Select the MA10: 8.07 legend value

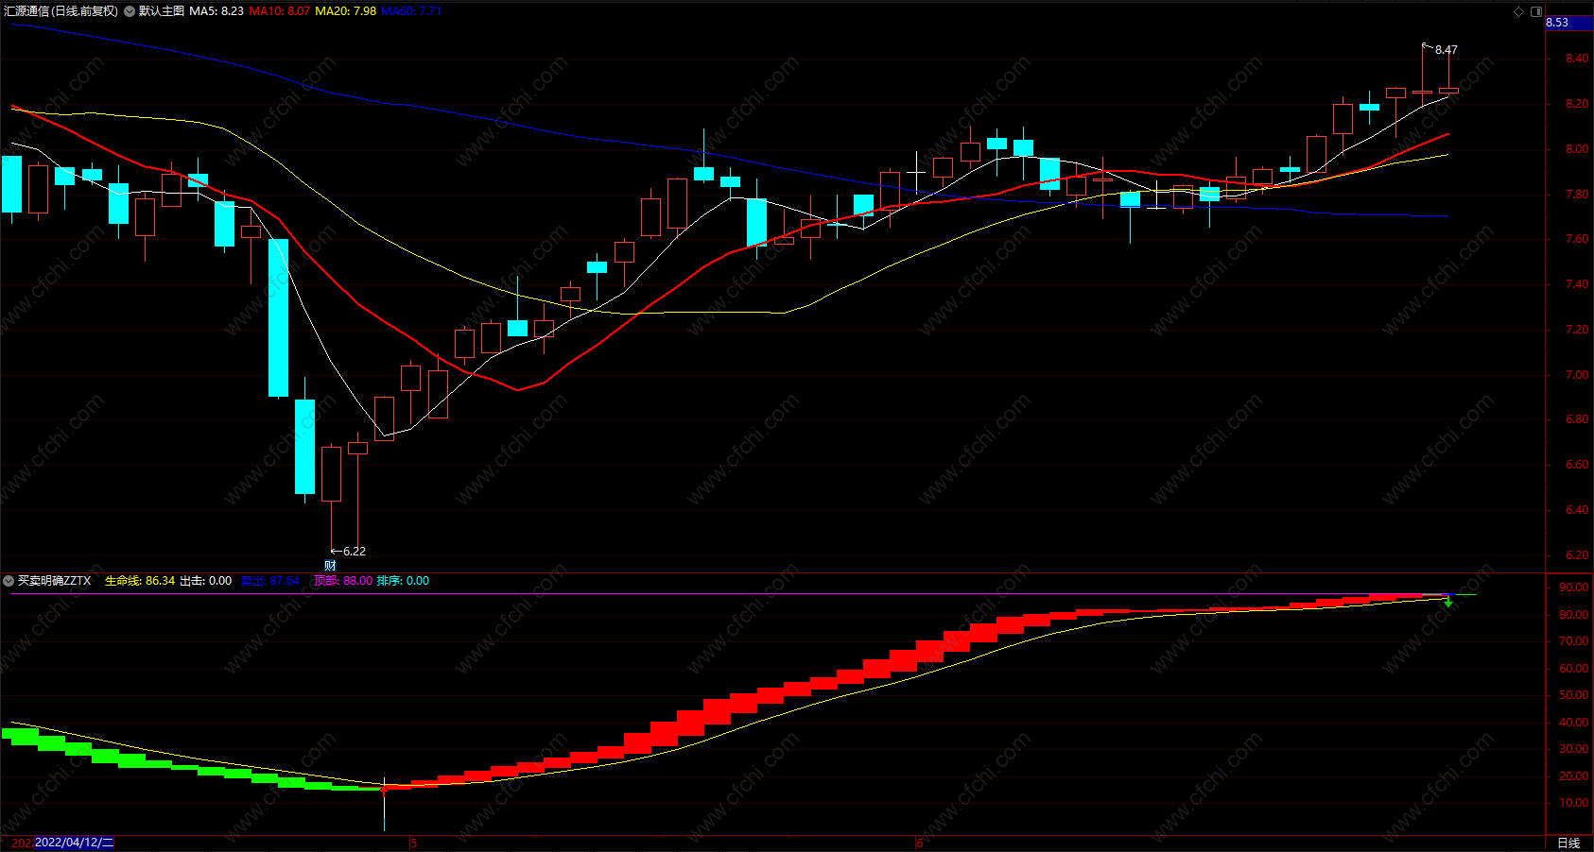pos(279,11)
